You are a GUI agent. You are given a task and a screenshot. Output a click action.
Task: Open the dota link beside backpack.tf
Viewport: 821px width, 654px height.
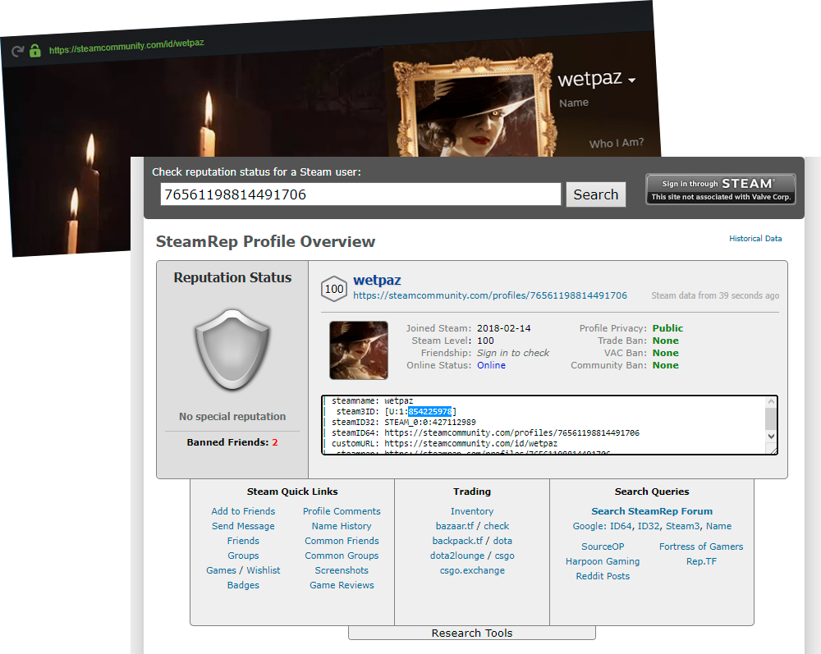502,541
